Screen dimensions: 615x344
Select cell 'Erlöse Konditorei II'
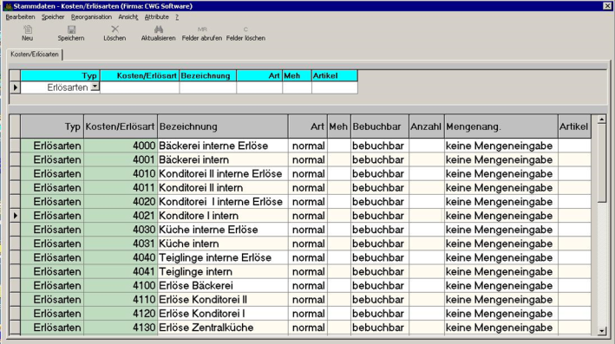point(222,299)
